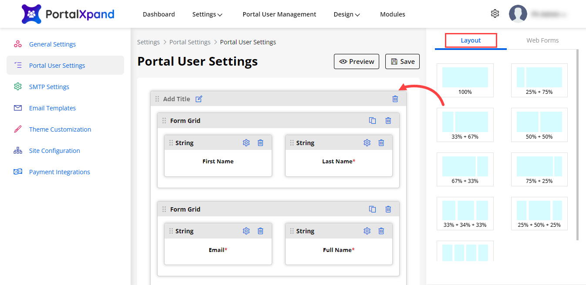Image resolution: width=586 pixels, height=285 pixels.
Task: Open settings gear for First Name field
Action: (x=246, y=143)
